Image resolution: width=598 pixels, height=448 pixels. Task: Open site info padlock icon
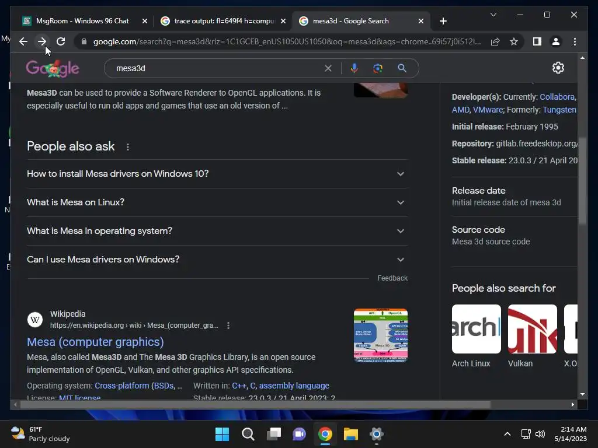[x=84, y=41]
